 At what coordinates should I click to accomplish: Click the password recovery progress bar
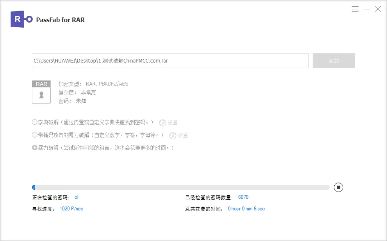point(181,188)
